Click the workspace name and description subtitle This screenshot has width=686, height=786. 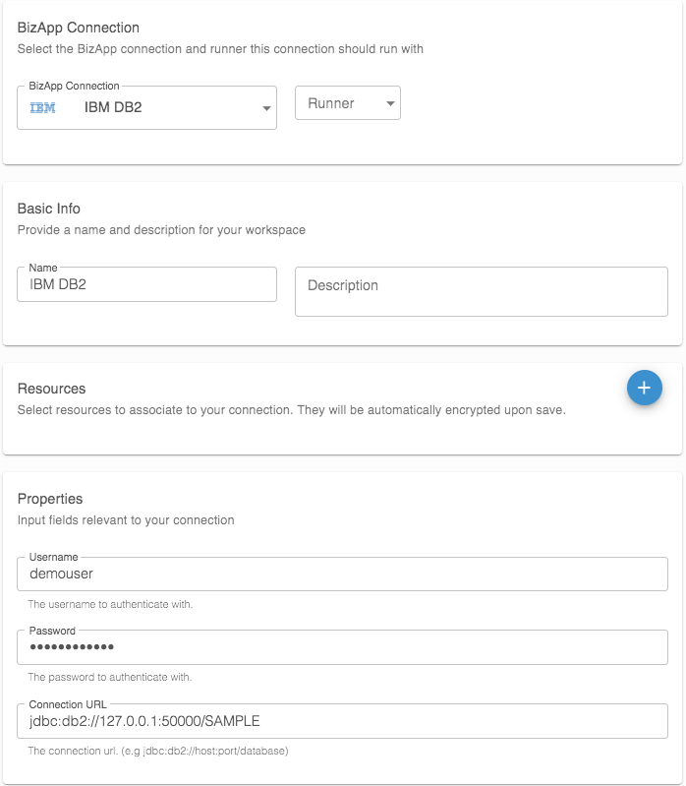(x=161, y=230)
